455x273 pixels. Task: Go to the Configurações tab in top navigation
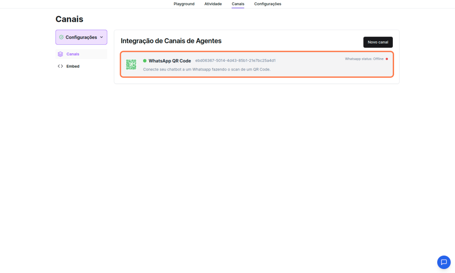coord(267,4)
